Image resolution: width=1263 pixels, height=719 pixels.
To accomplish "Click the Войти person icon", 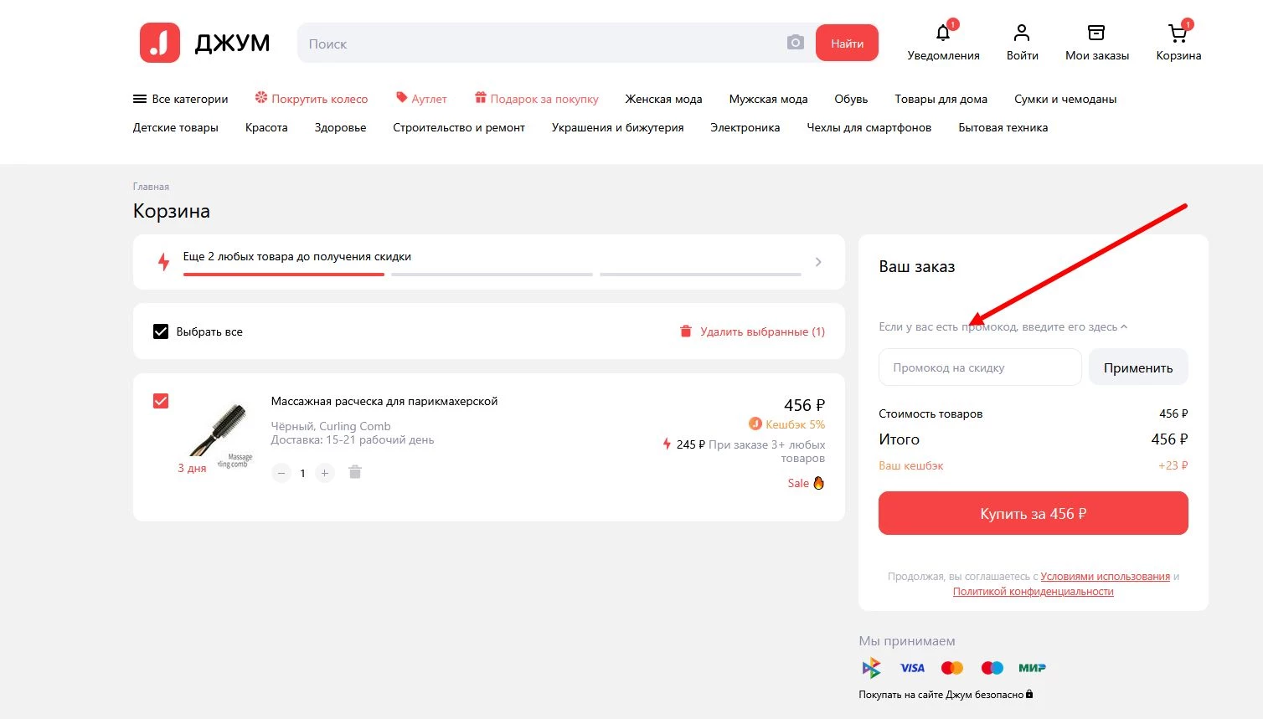I will pyautogui.click(x=1022, y=32).
